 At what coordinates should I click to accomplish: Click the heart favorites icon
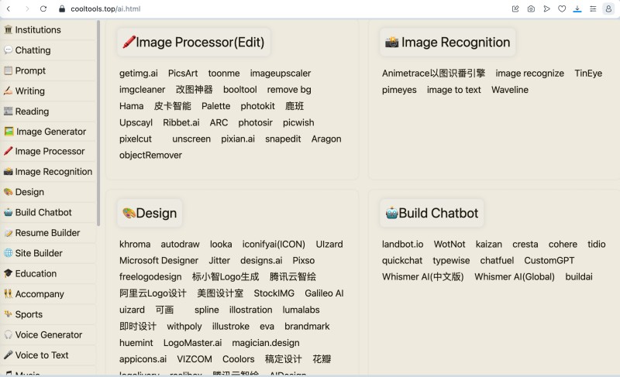coord(562,9)
